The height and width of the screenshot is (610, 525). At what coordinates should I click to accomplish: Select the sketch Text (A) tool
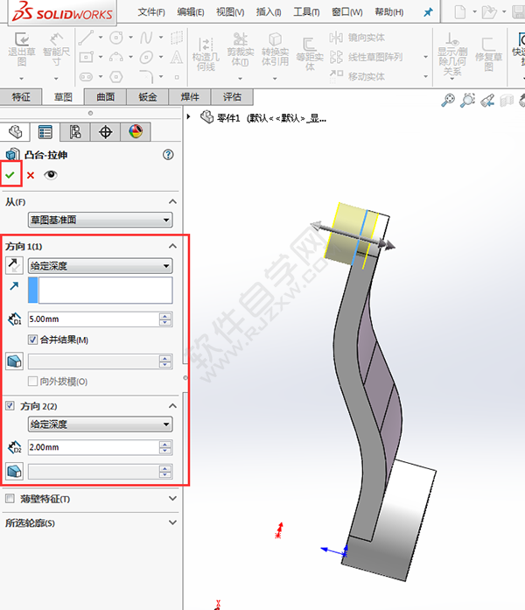[177, 57]
